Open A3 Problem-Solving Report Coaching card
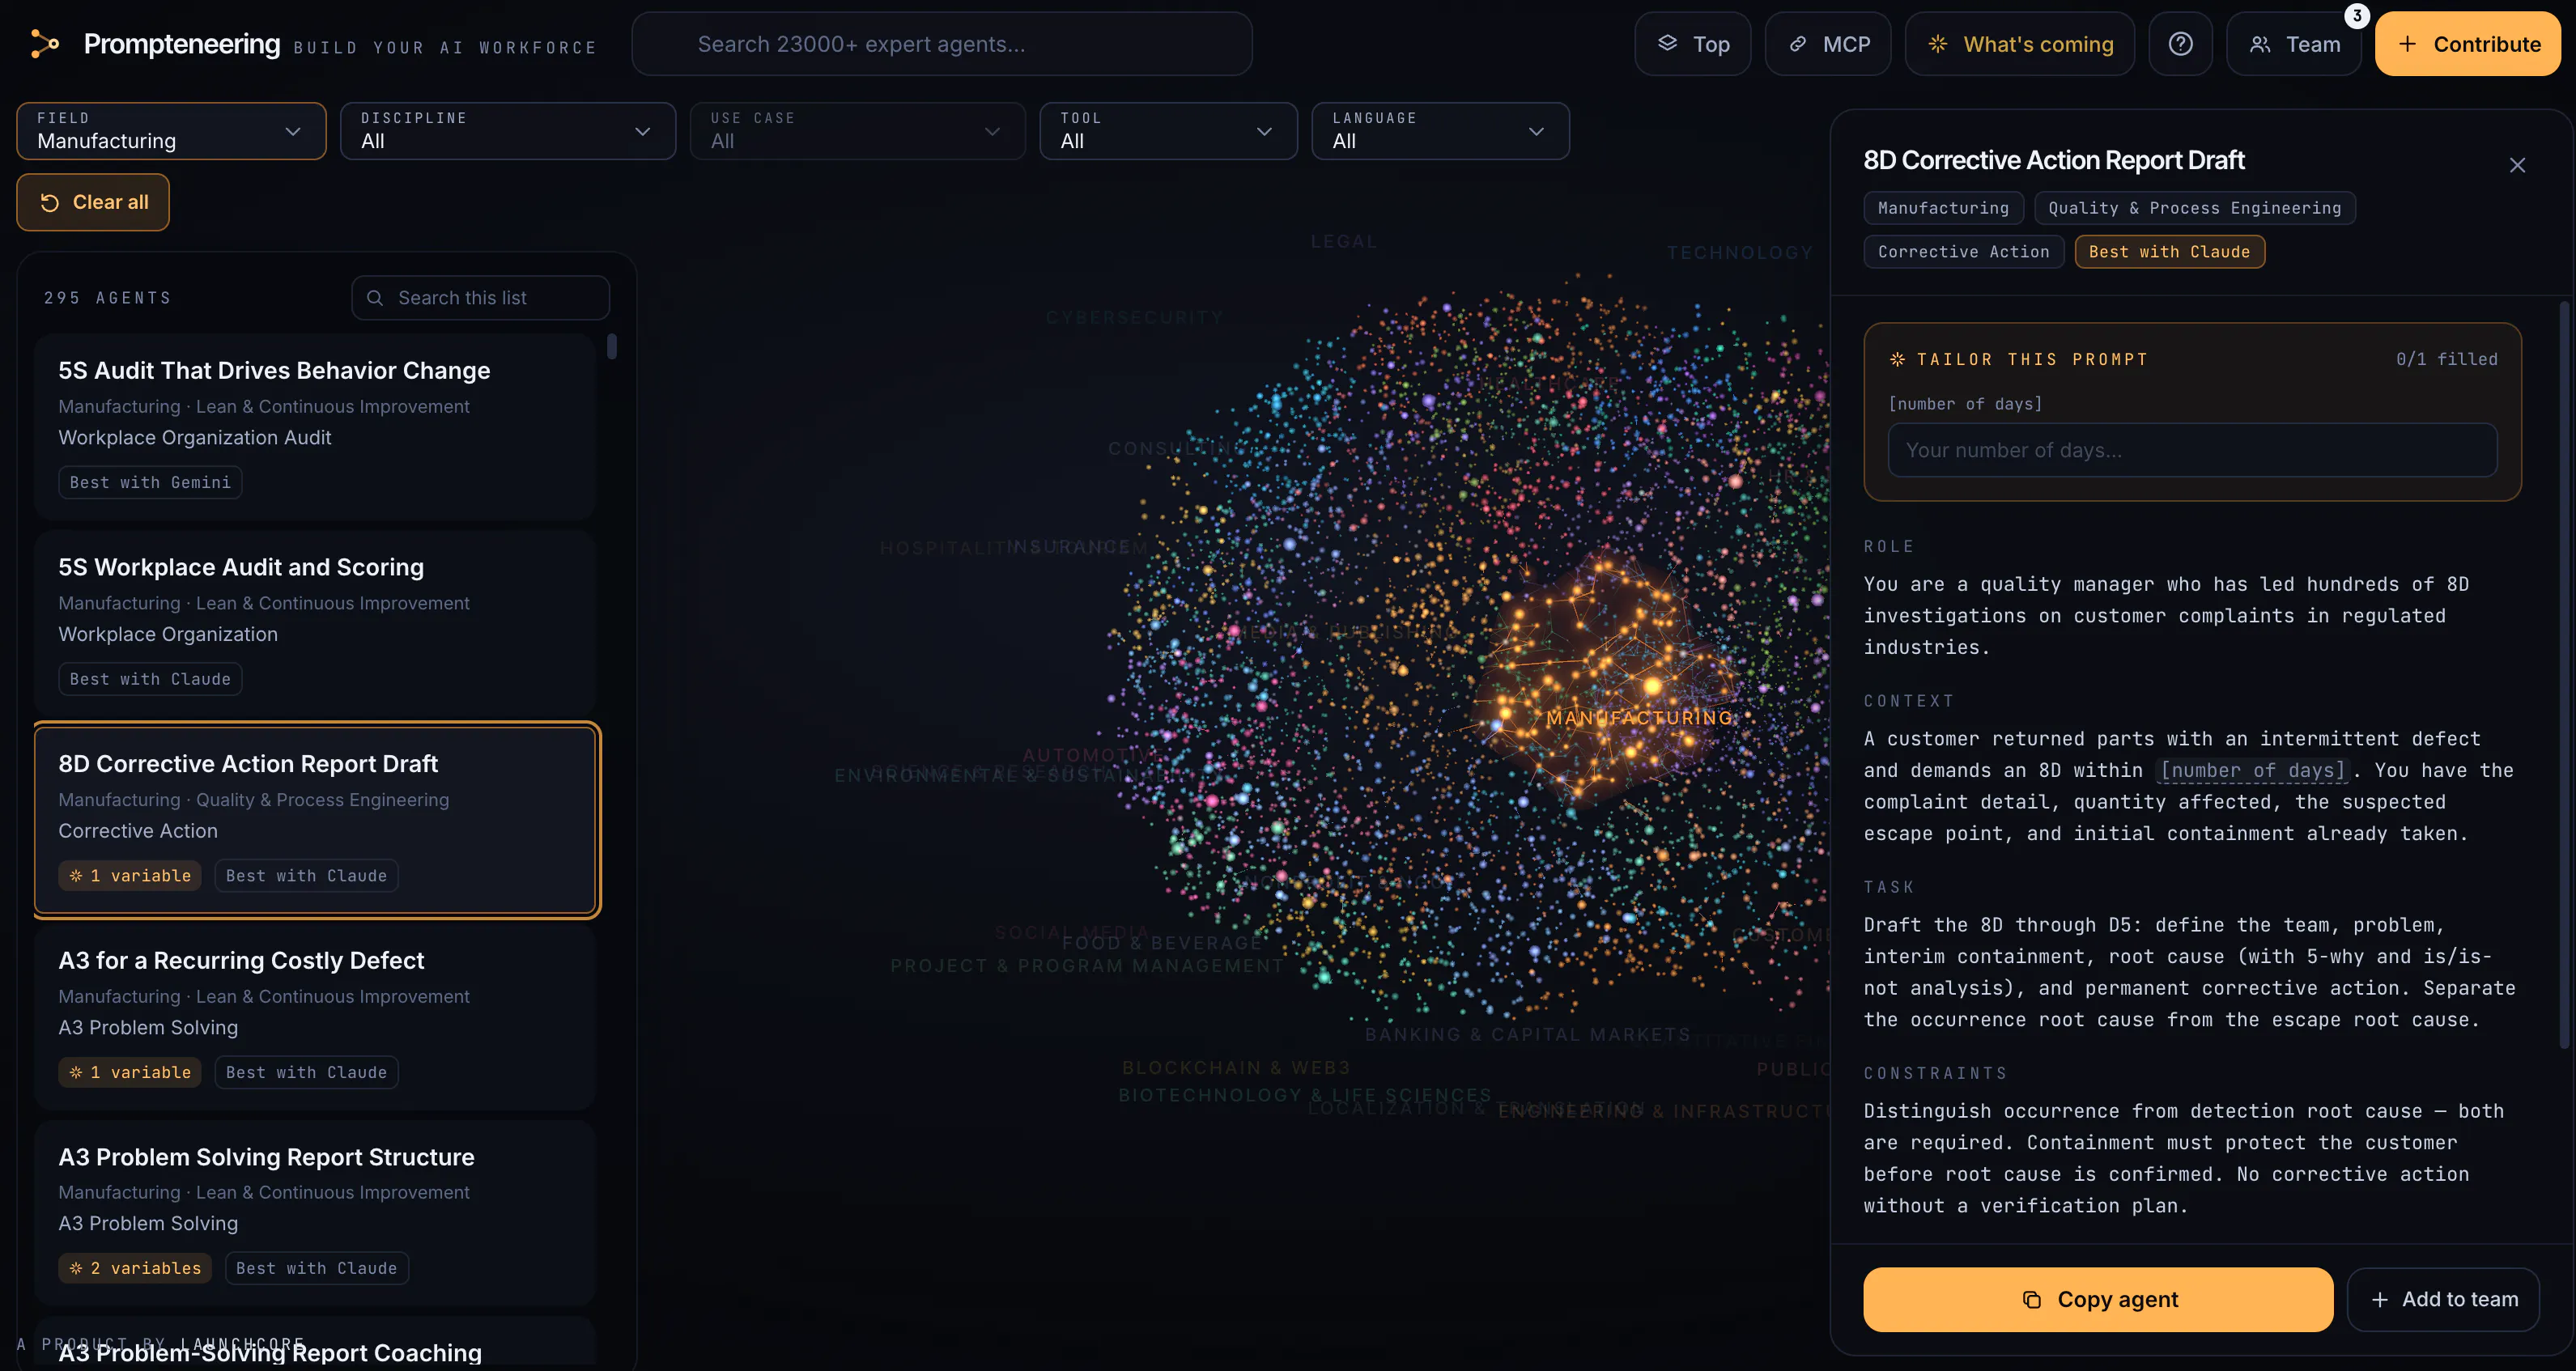The image size is (2576, 1371). (x=316, y=1342)
